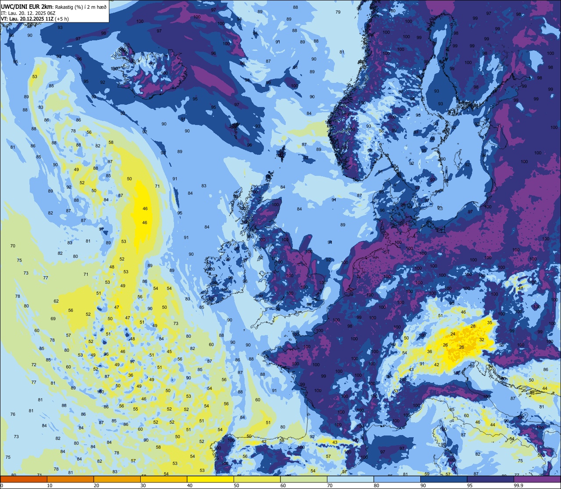Viewport: 561px width, 489px height.
Task: Click the '50' legend scale label
Action: [x=236, y=485]
